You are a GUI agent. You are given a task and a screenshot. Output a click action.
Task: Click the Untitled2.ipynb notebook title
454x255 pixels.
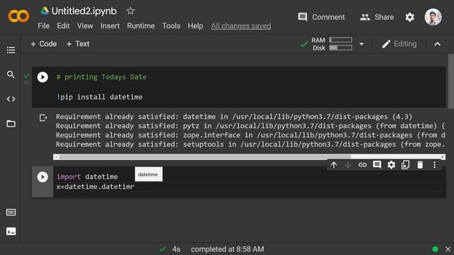84,11
